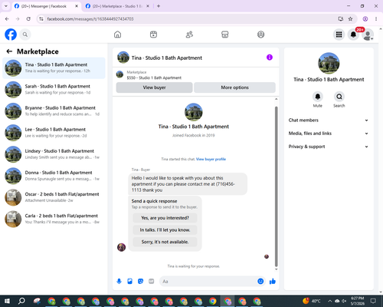Choose a sticker icon in composer

140,282
